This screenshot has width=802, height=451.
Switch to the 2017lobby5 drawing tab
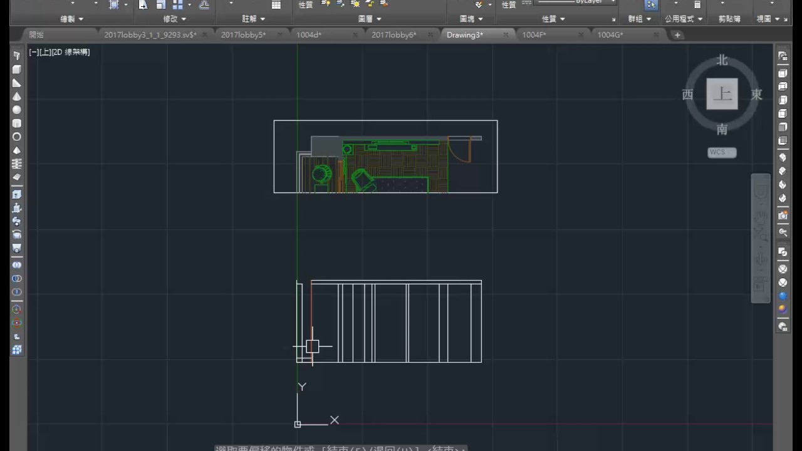(x=243, y=35)
